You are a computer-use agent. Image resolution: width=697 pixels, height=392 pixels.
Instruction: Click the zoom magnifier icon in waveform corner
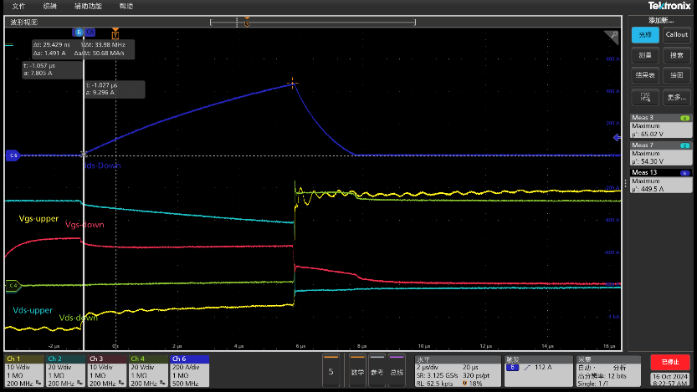coord(612,37)
